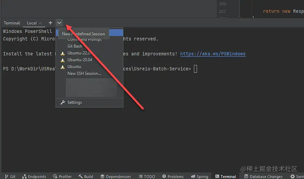The width and height of the screenshot is (304, 179).
Task: Open the Endpoints tool window
Action: pos(34,176)
